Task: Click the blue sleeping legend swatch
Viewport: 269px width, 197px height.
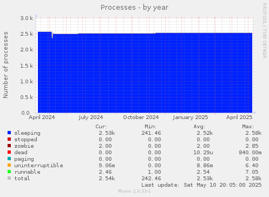Action: coord(9,133)
